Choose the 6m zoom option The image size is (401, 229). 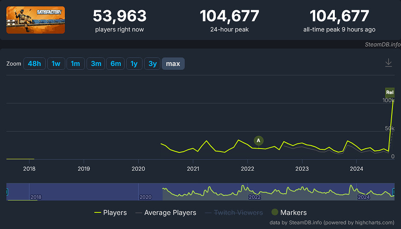tap(116, 64)
